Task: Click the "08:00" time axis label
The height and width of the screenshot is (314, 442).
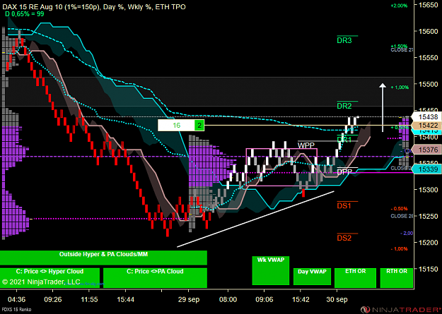Action: [x=228, y=300]
